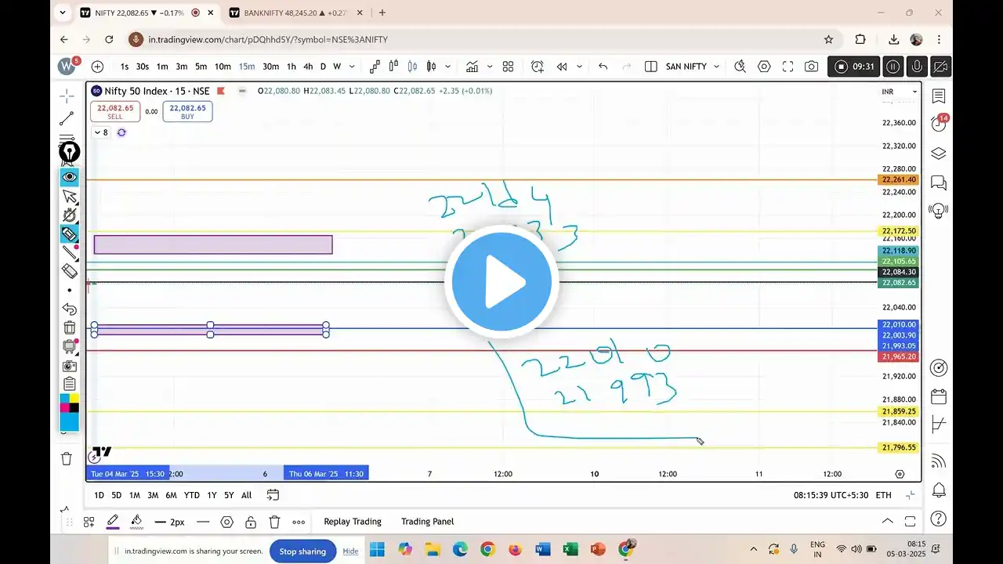Switch to the weekly W timeframe
Screen dimensions: 1003x564
coord(337,67)
